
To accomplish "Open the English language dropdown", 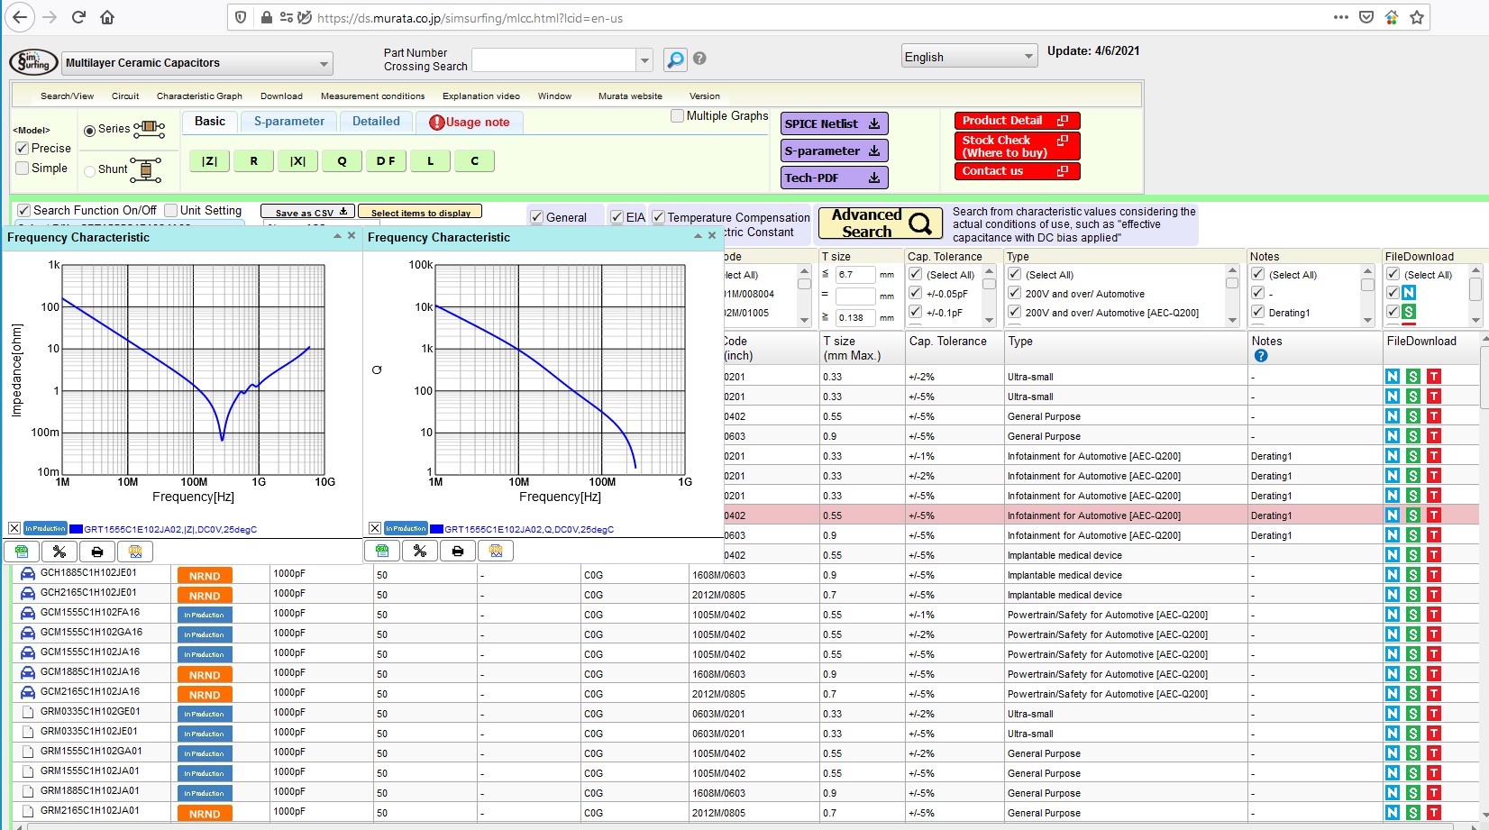I will [969, 56].
